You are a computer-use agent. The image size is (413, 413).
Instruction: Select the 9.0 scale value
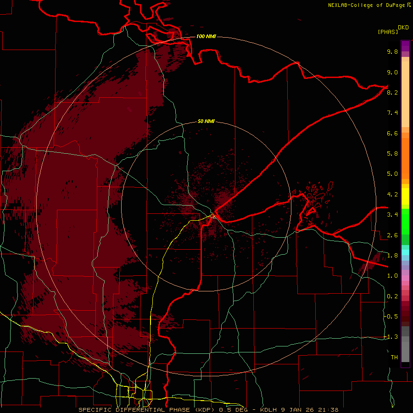pyautogui.click(x=392, y=72)
